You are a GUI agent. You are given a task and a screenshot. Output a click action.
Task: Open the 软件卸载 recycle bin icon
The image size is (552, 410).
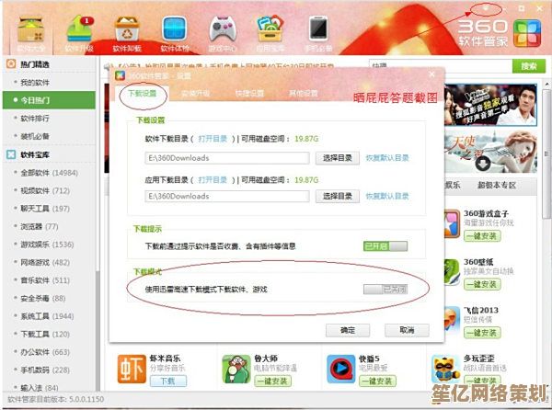pos(127,29)
